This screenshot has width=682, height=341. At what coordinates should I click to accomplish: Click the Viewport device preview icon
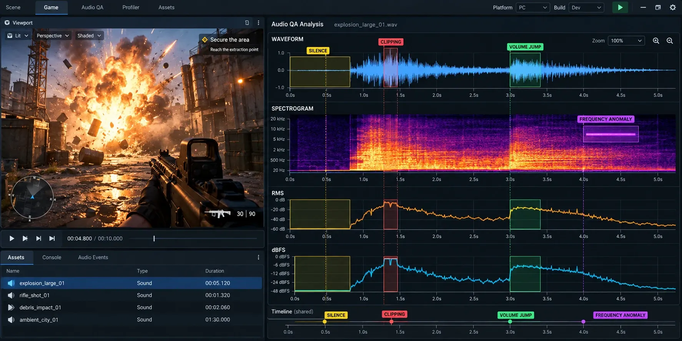[x=247, y=23]
